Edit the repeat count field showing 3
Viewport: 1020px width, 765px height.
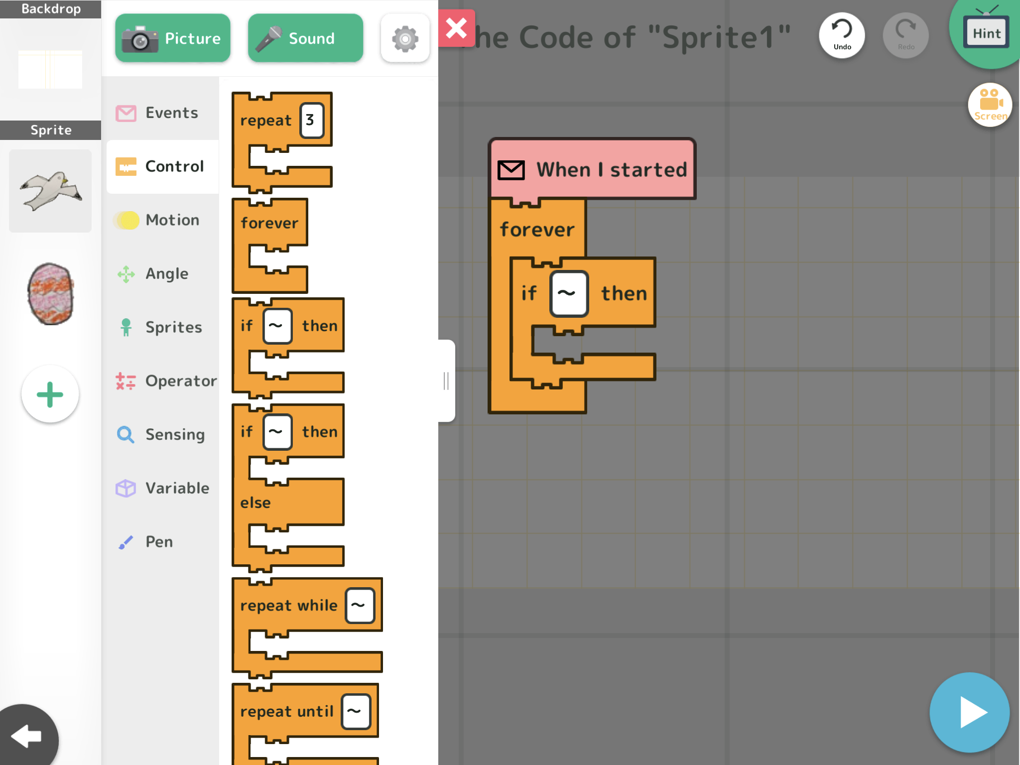(x=312, y=120)
